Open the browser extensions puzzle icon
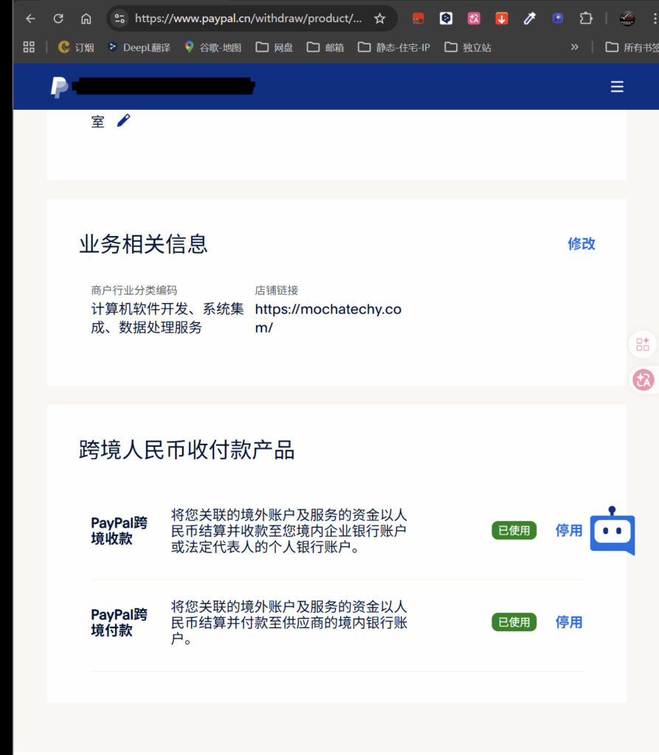The image size is (659, 755). coord(586,18)
